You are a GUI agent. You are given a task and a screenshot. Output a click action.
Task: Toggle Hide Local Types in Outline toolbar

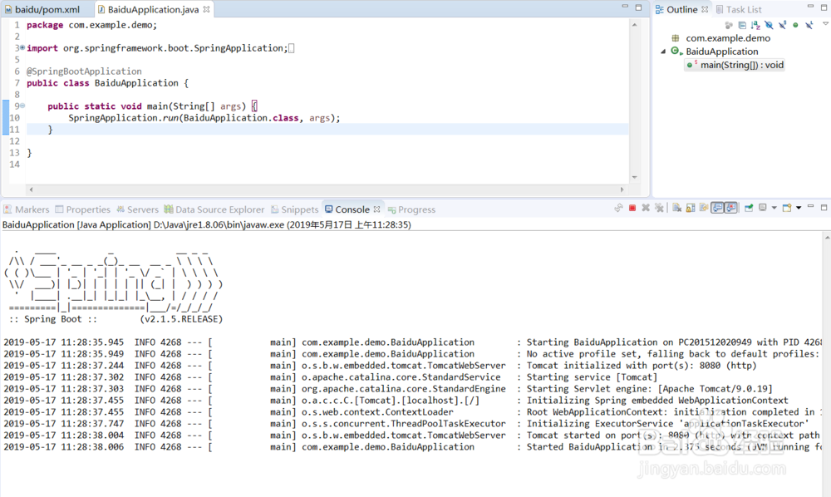pos(809,25)
